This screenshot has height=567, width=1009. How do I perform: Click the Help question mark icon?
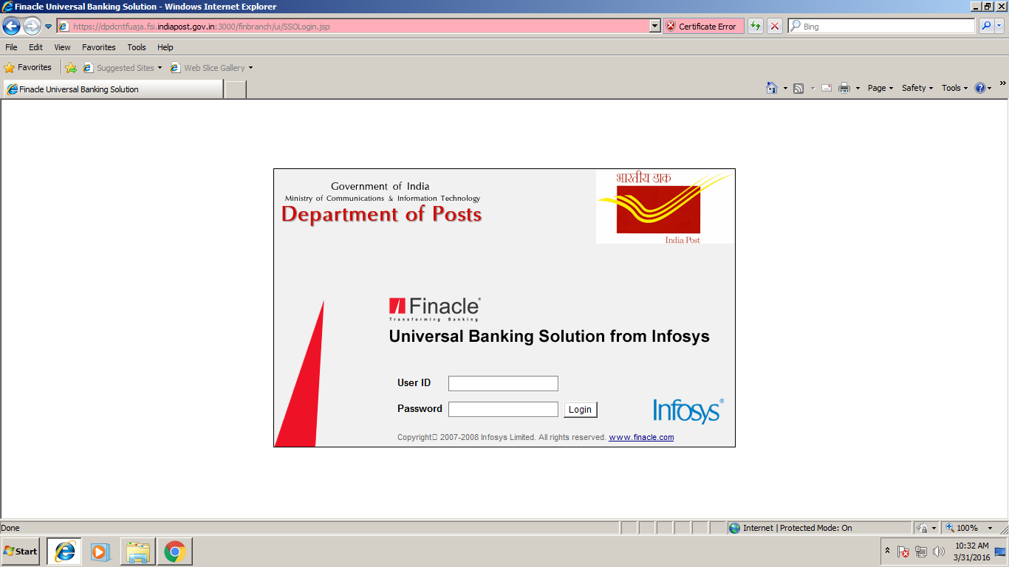point(980,87)
